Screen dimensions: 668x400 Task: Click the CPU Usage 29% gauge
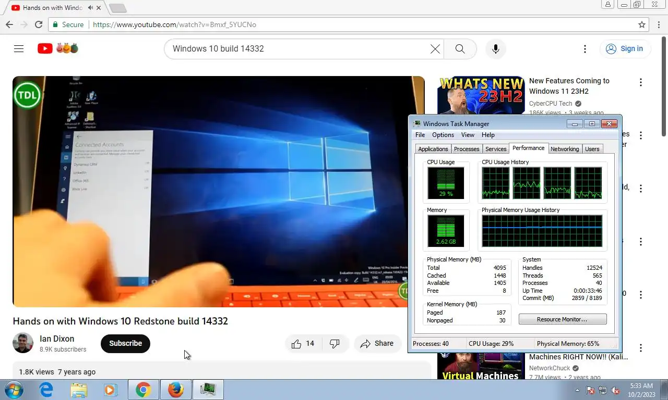[446, 183]
